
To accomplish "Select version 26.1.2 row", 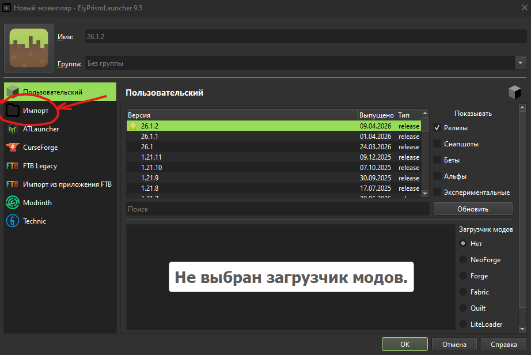I will pos(274,126).
